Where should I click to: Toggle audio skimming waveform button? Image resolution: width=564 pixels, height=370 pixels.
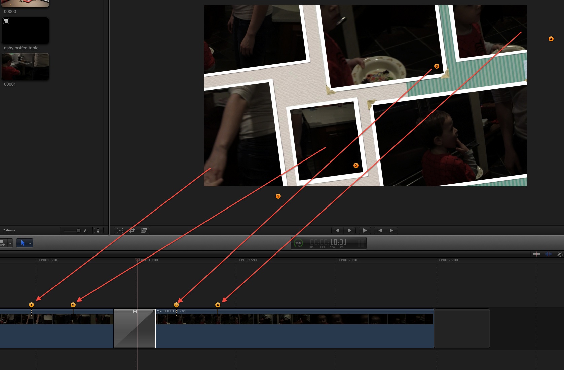(x=548, y=254)
